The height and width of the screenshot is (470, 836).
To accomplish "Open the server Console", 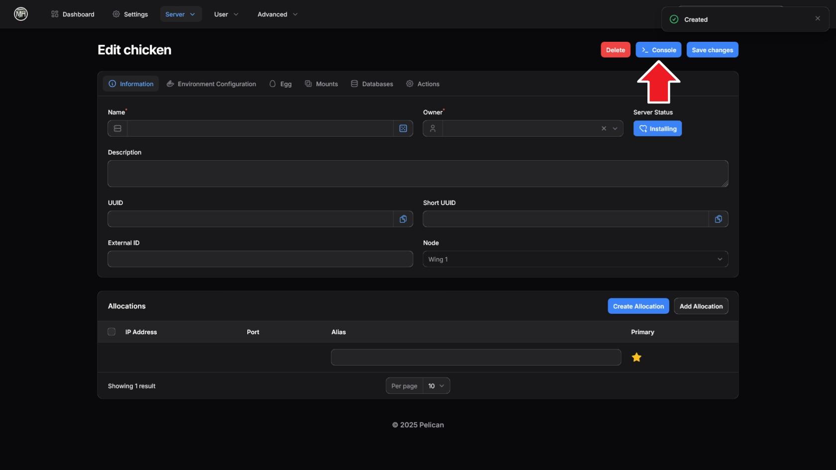I will (x=658, y=50).
